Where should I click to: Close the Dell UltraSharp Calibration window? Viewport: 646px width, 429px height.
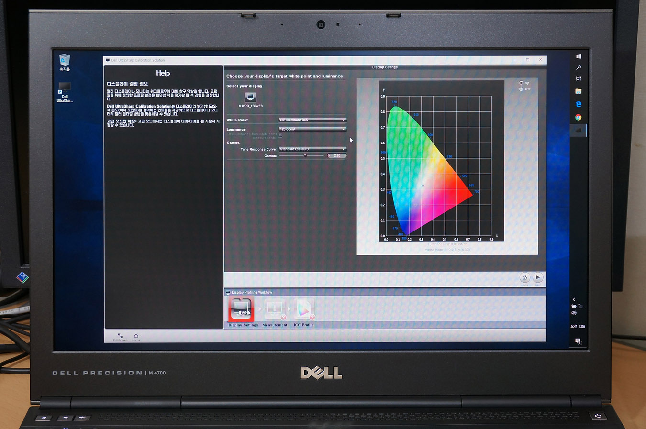541,60
